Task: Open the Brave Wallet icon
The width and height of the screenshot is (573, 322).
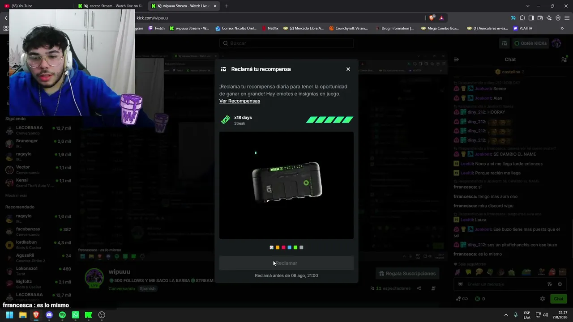Action: [x=540, y=18]
